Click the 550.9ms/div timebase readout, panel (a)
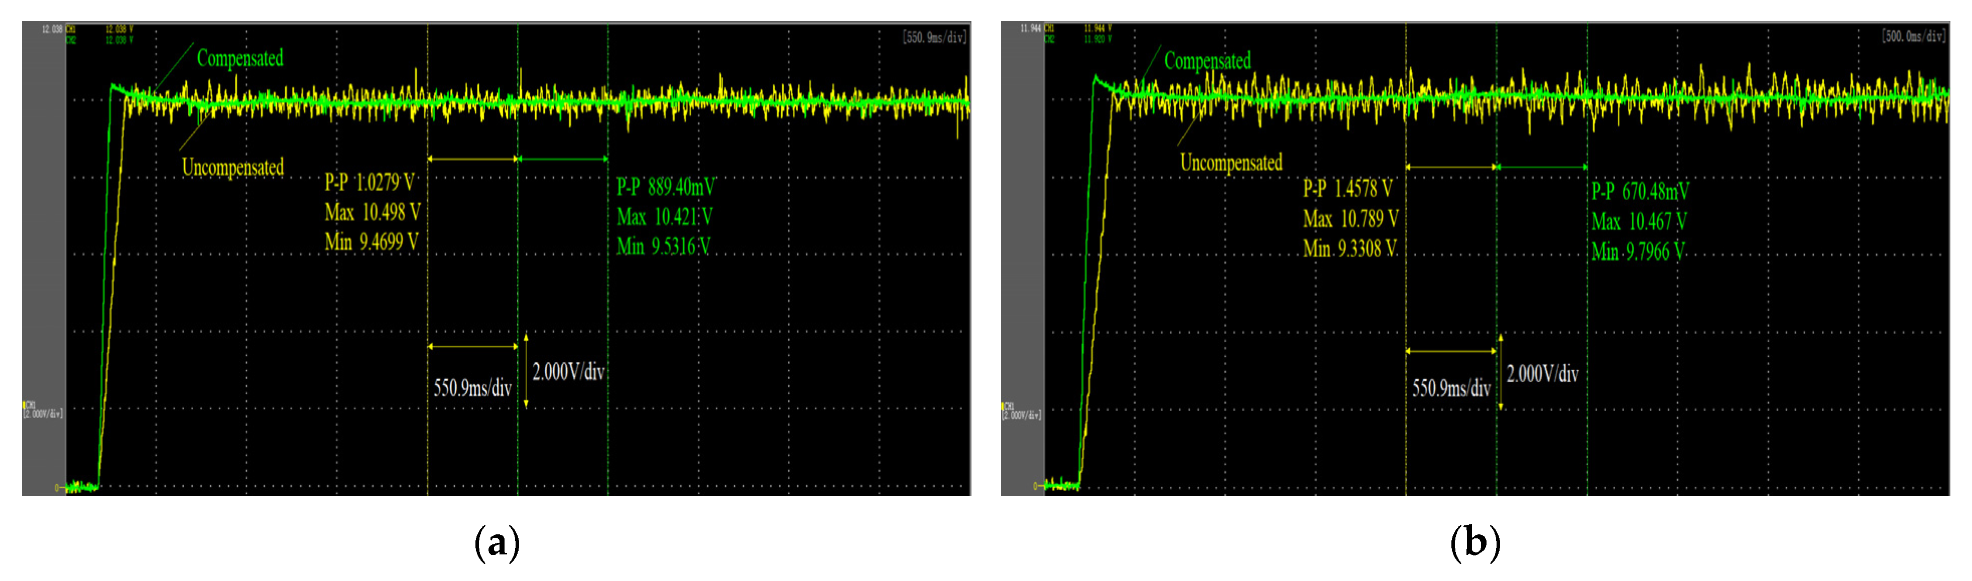Viewport: 1972px width, 581px height. coord(934,37)
